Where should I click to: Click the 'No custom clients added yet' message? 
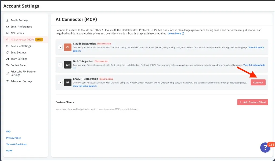pyautogui.click(x=97, y=109)
